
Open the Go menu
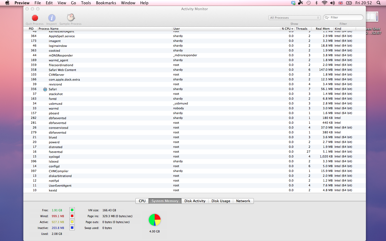pos(73,3)
